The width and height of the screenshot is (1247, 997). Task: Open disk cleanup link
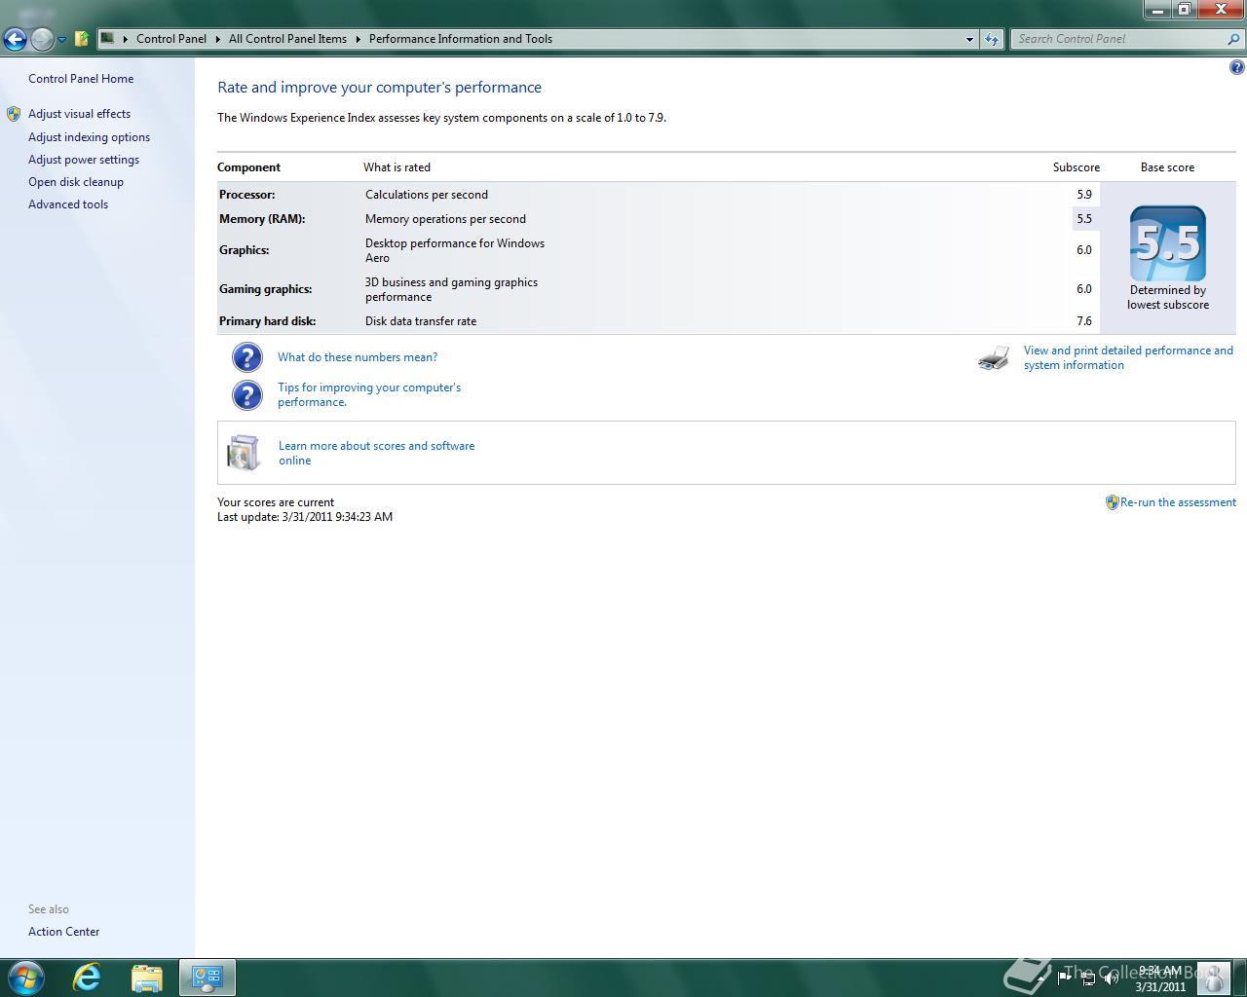click(x=76, y=182)
